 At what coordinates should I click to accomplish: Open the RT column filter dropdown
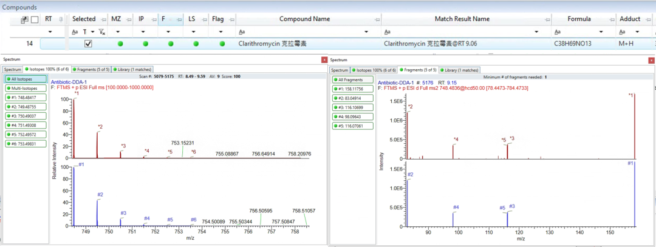click(50, 32)
